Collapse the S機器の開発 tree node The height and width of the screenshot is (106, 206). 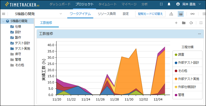tap(3, 21)
